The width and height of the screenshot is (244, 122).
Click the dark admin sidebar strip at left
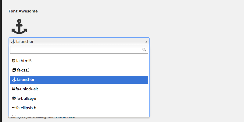click(x=1, y=61)
